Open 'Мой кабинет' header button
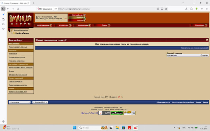210x131 pixels. click(77, 15)
